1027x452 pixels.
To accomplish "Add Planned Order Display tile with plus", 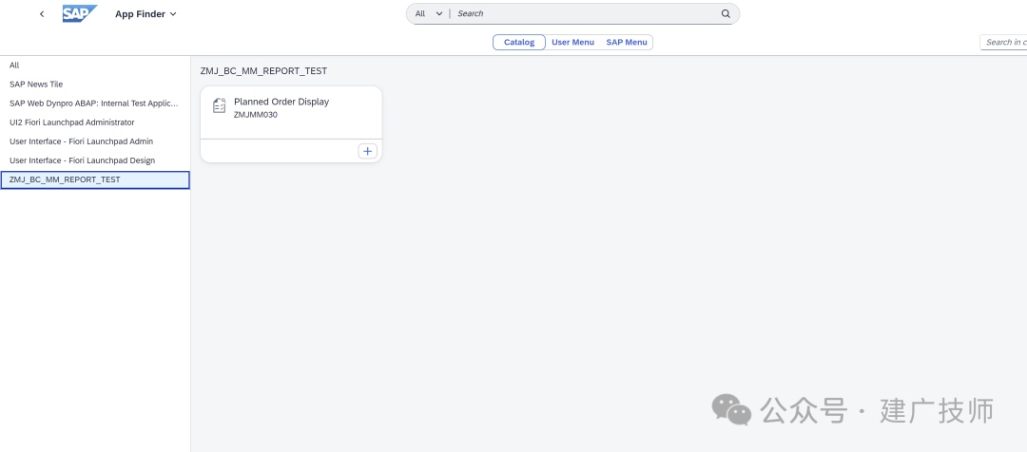I will (367, 151).
